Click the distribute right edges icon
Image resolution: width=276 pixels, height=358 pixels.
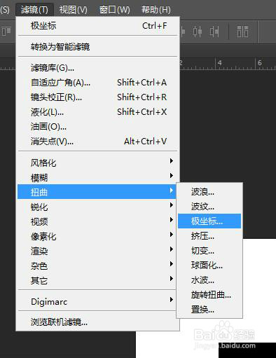coord(214,32)
